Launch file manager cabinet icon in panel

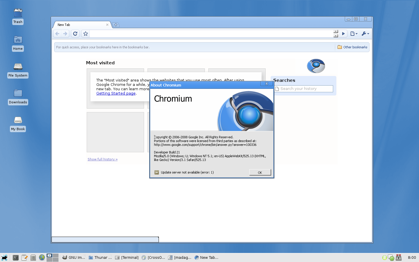coord(33,257)
